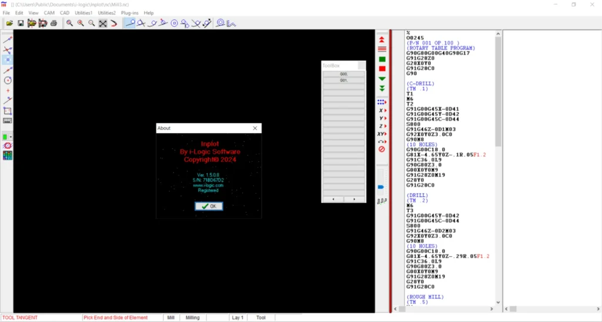
Task: Click the first magnifier zoom icon
Action: point(69,23)
